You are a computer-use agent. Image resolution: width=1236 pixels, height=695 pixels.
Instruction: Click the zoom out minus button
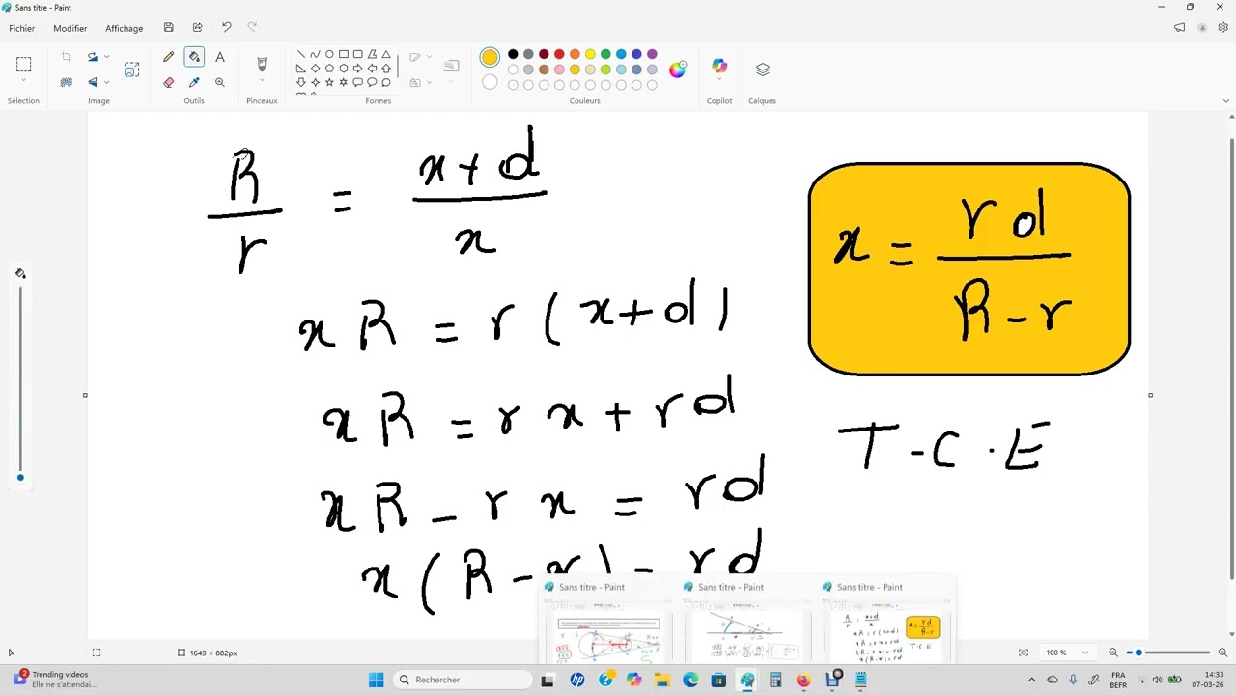coord(1113,653)
